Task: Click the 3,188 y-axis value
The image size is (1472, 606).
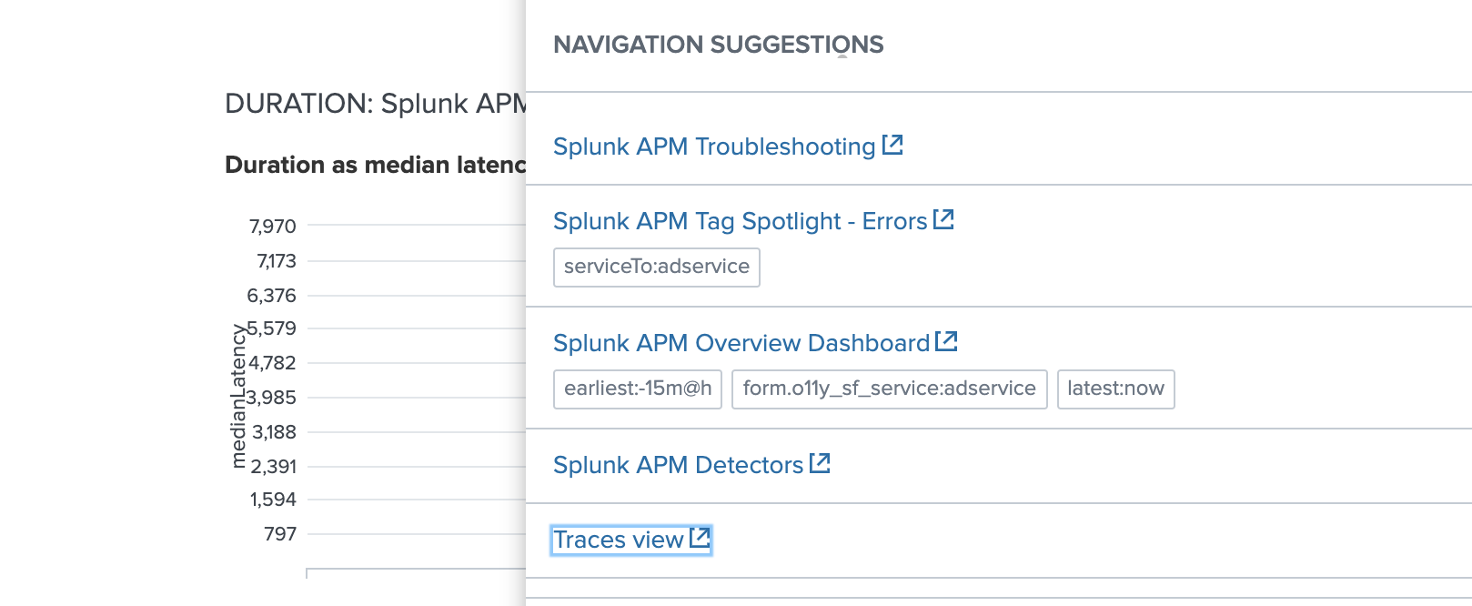Action: point(274,432)
